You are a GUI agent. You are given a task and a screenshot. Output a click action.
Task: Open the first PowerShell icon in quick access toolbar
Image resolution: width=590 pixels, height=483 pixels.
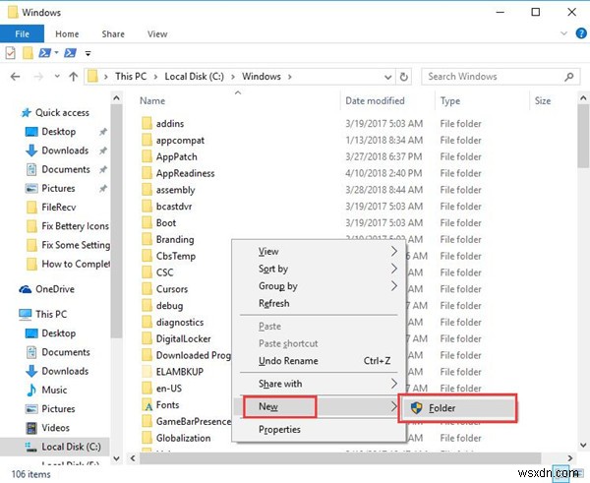click(45, 53)
